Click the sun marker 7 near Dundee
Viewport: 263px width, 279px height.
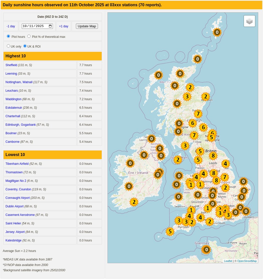point(198,114)
